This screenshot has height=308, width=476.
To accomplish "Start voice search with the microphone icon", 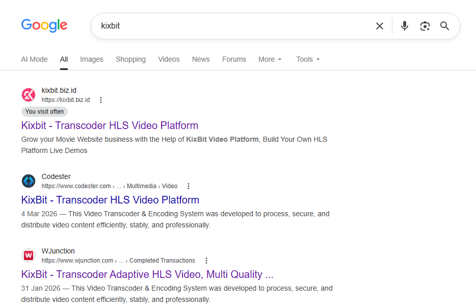I will [404, 26].
